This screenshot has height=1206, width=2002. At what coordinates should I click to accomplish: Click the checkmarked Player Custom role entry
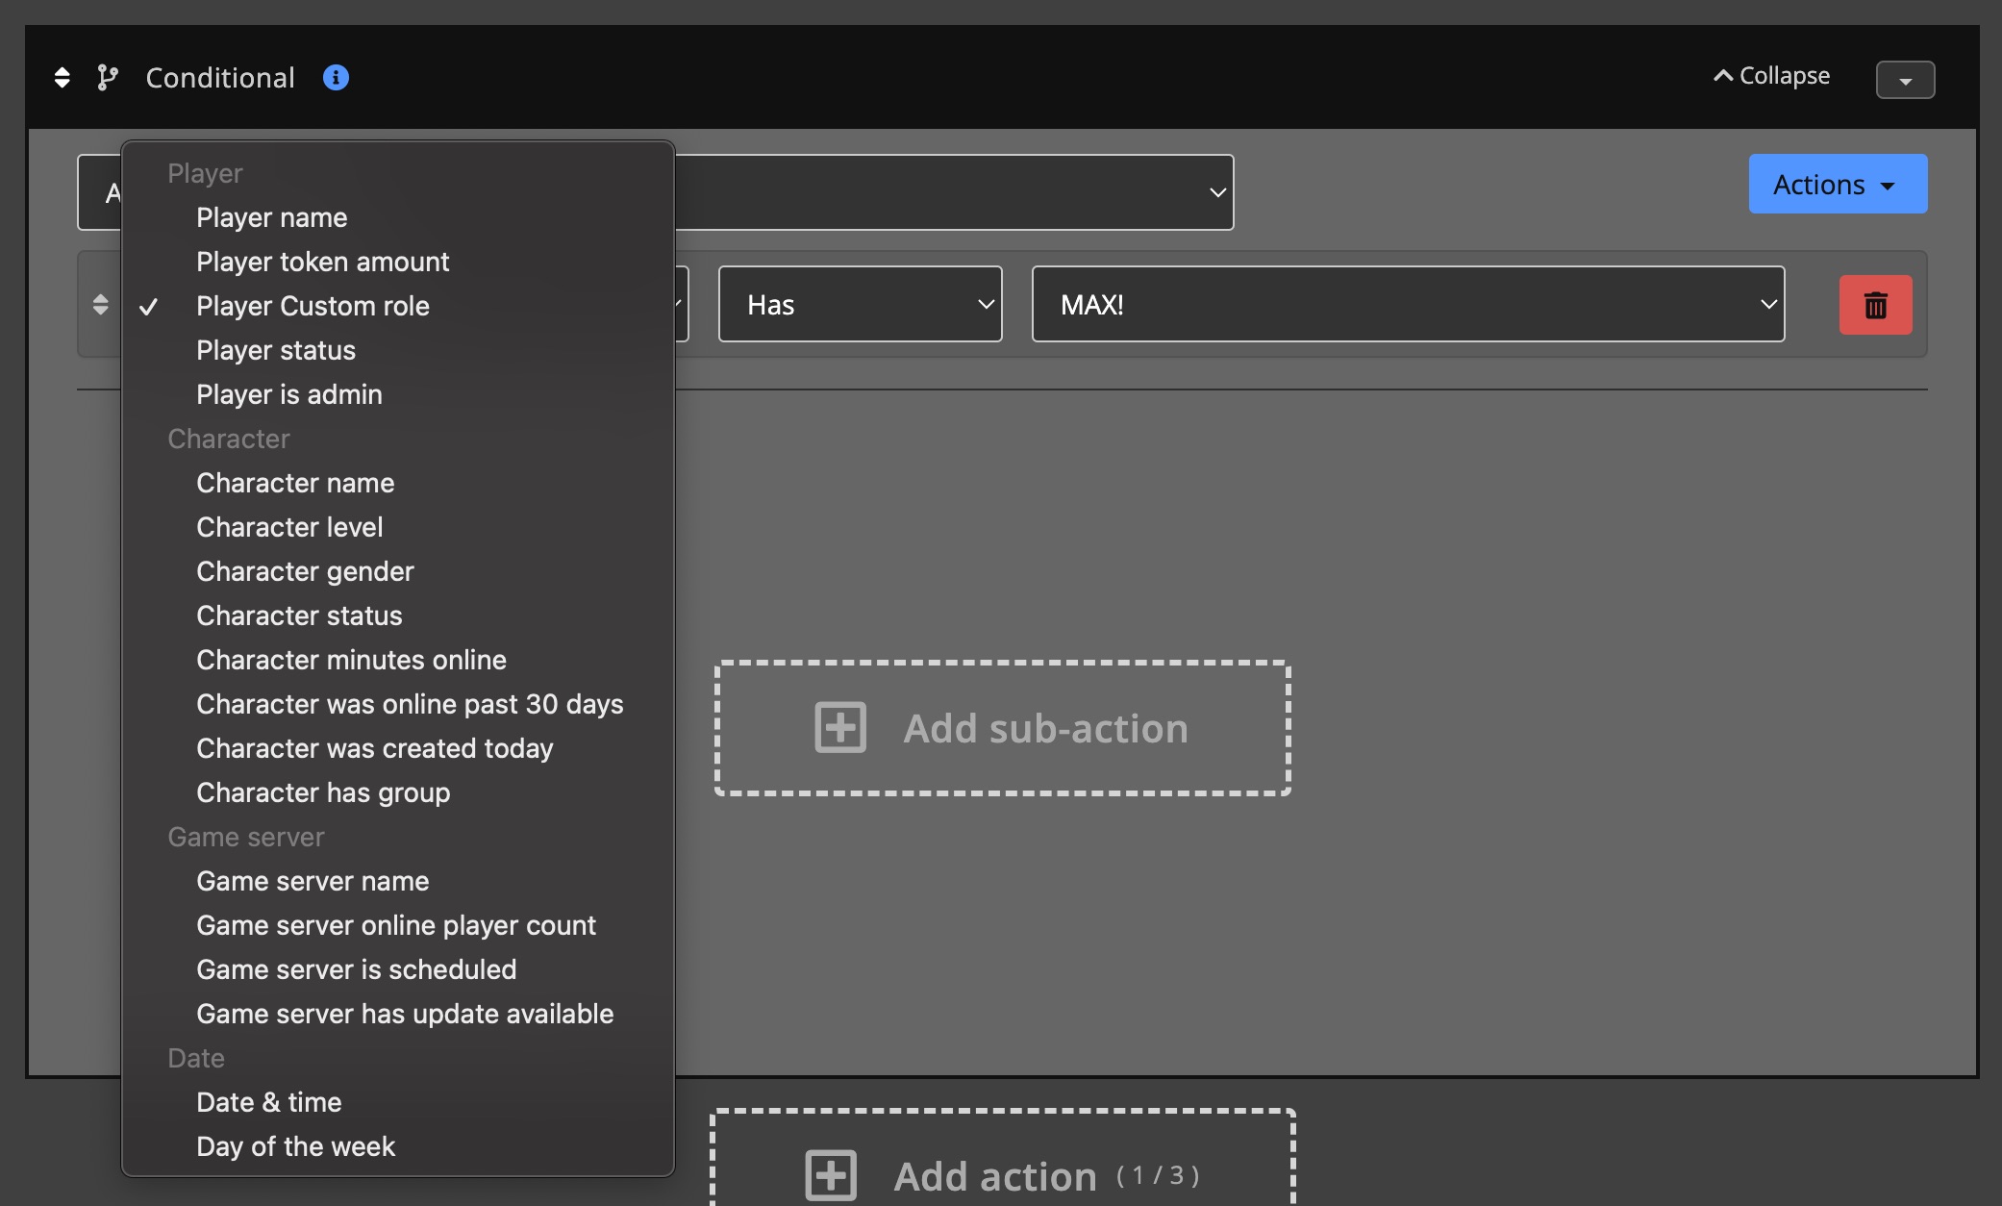point(313,306)
